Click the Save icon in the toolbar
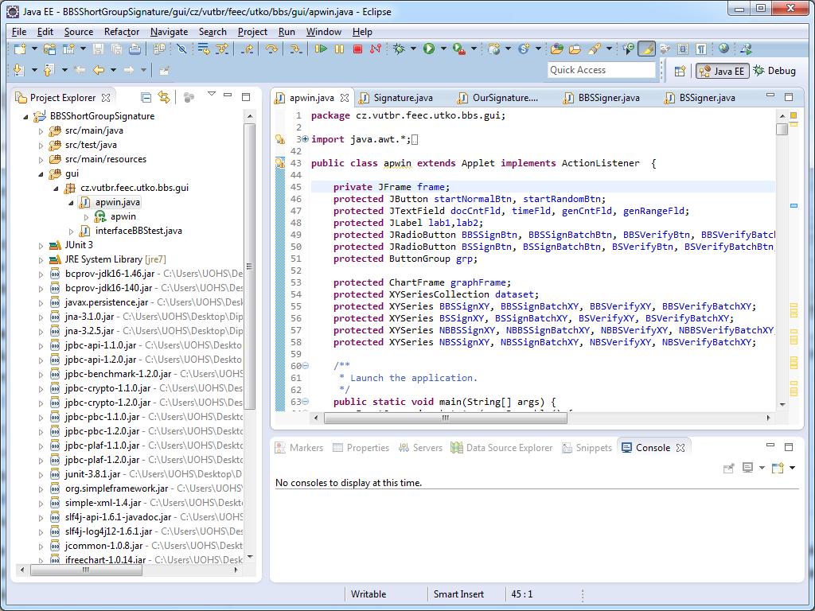815x611 pixels. click(98, 49)
